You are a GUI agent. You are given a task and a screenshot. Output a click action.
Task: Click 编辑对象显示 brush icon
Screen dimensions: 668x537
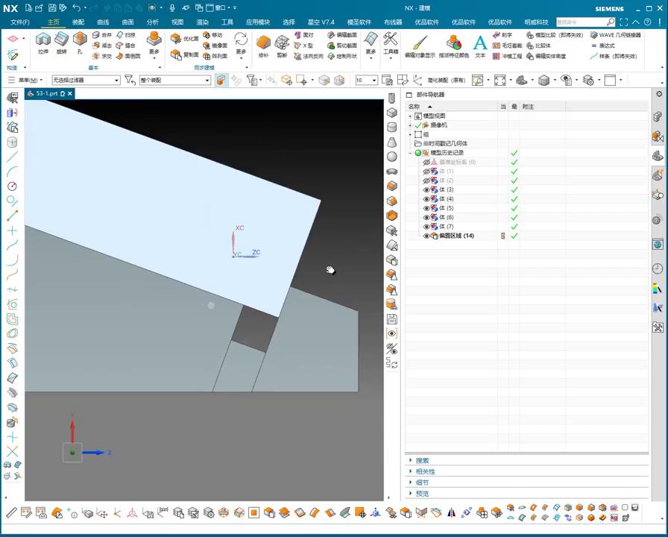point(420,44)
